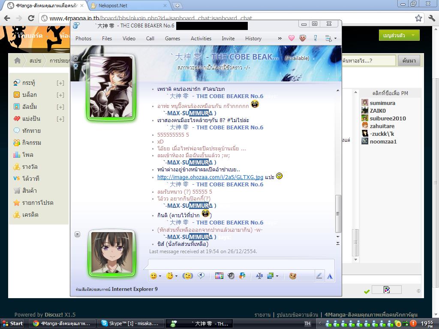The height and width of the screenshot is (329, 439).
Task: Open the emoticons dropdown arrow
Action: (x=160, y=276)
